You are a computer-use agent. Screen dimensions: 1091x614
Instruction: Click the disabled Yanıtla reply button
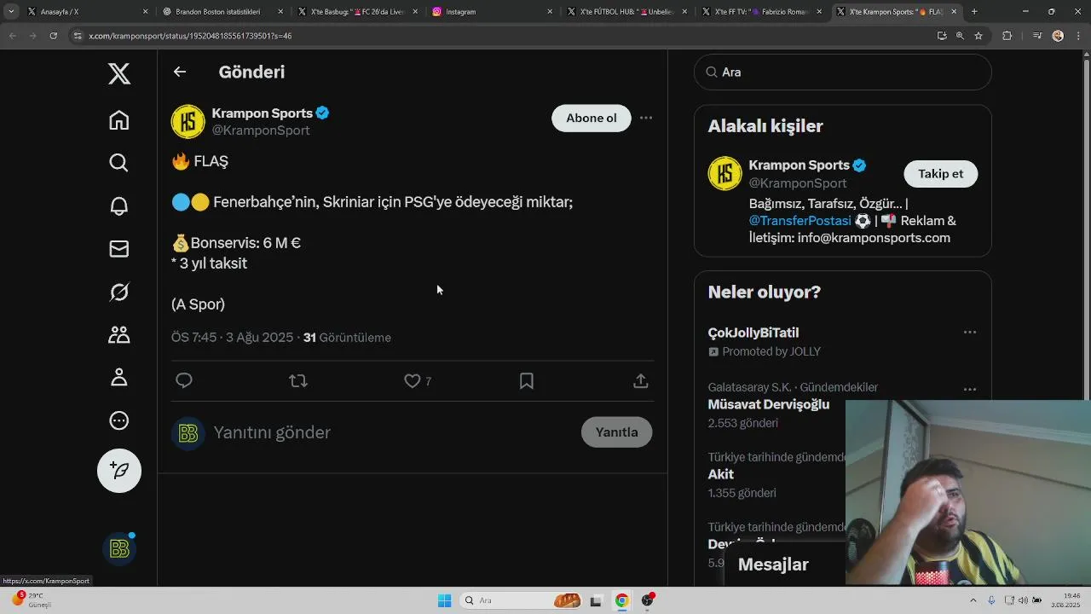tap(616, 432)
